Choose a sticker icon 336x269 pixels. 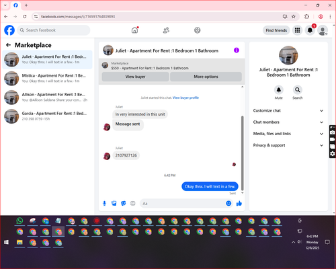pyautogui.click(x=124, y=203)
